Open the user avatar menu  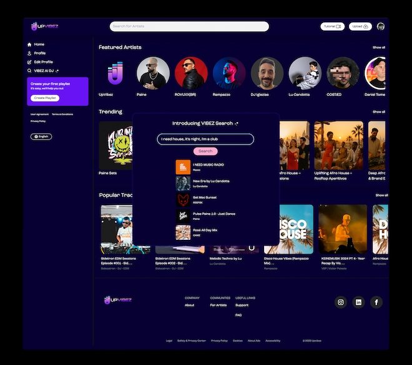coord(380,27)
